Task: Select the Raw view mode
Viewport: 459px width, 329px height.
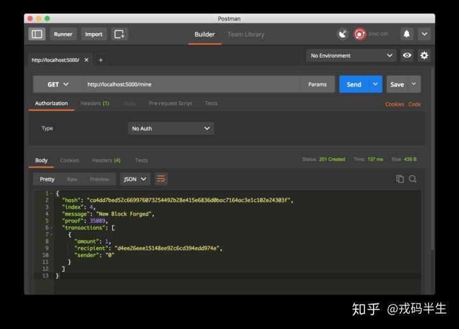Action: point(72,179)
